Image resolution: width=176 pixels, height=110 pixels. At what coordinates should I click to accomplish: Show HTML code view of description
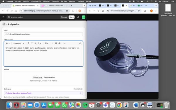pyautogui.click(x=80, y=43)
